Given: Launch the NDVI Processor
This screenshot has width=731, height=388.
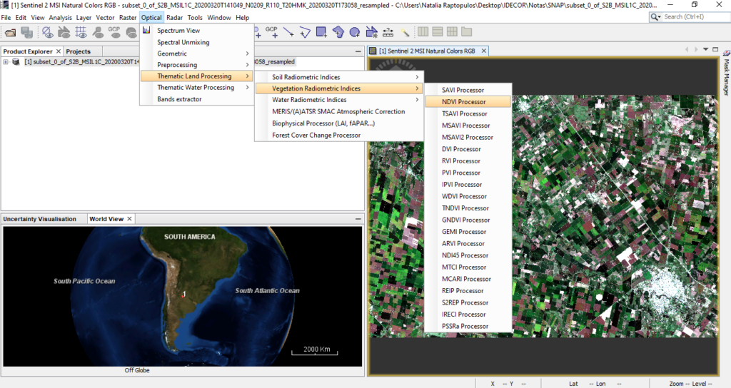Looking at the screenshot, I should [468, 101].
